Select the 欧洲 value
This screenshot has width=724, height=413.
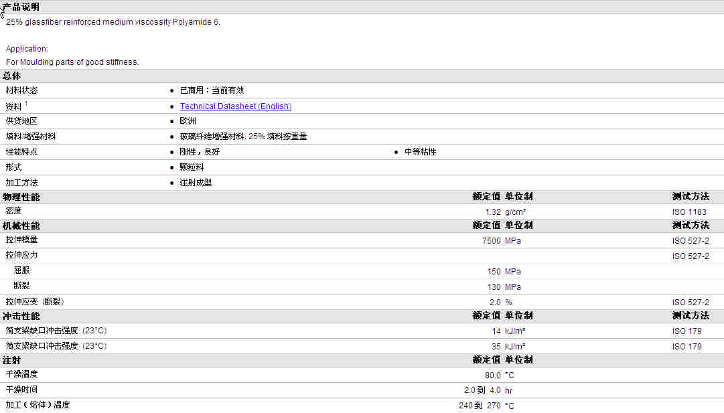click(x=188, y=121)
